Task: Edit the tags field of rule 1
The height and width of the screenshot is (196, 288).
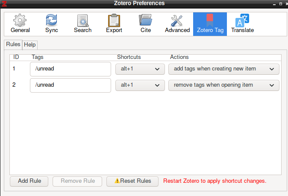Action: pos(71,69)
